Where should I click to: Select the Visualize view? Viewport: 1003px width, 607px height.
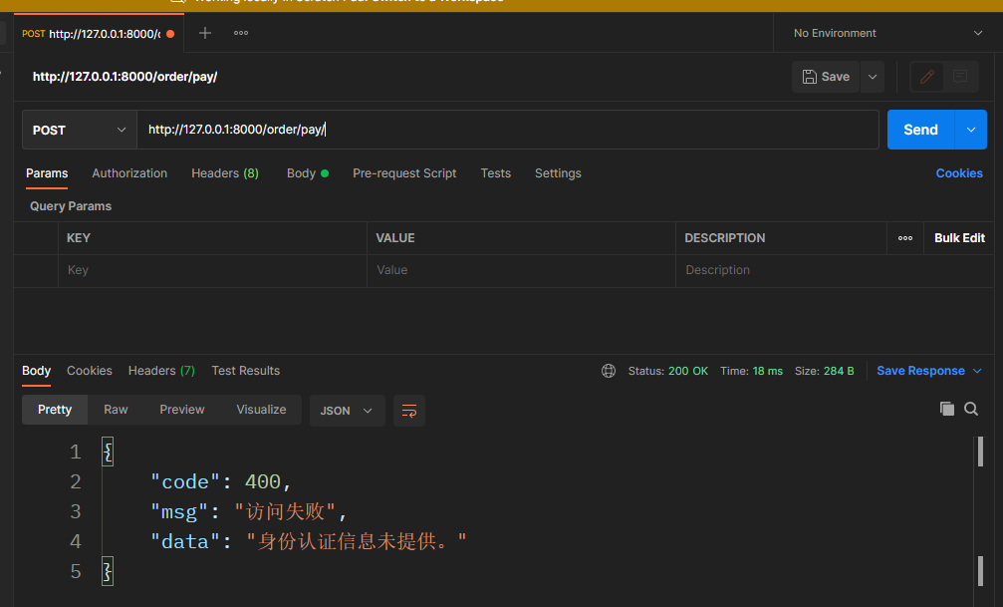tap(261, 410)
